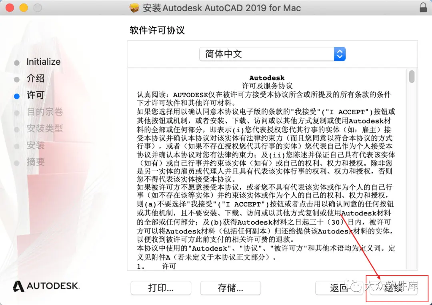Click the Autodesk logo in the sidebar
432x305 pixels.
pyautogui.click(x=46, y=286)
